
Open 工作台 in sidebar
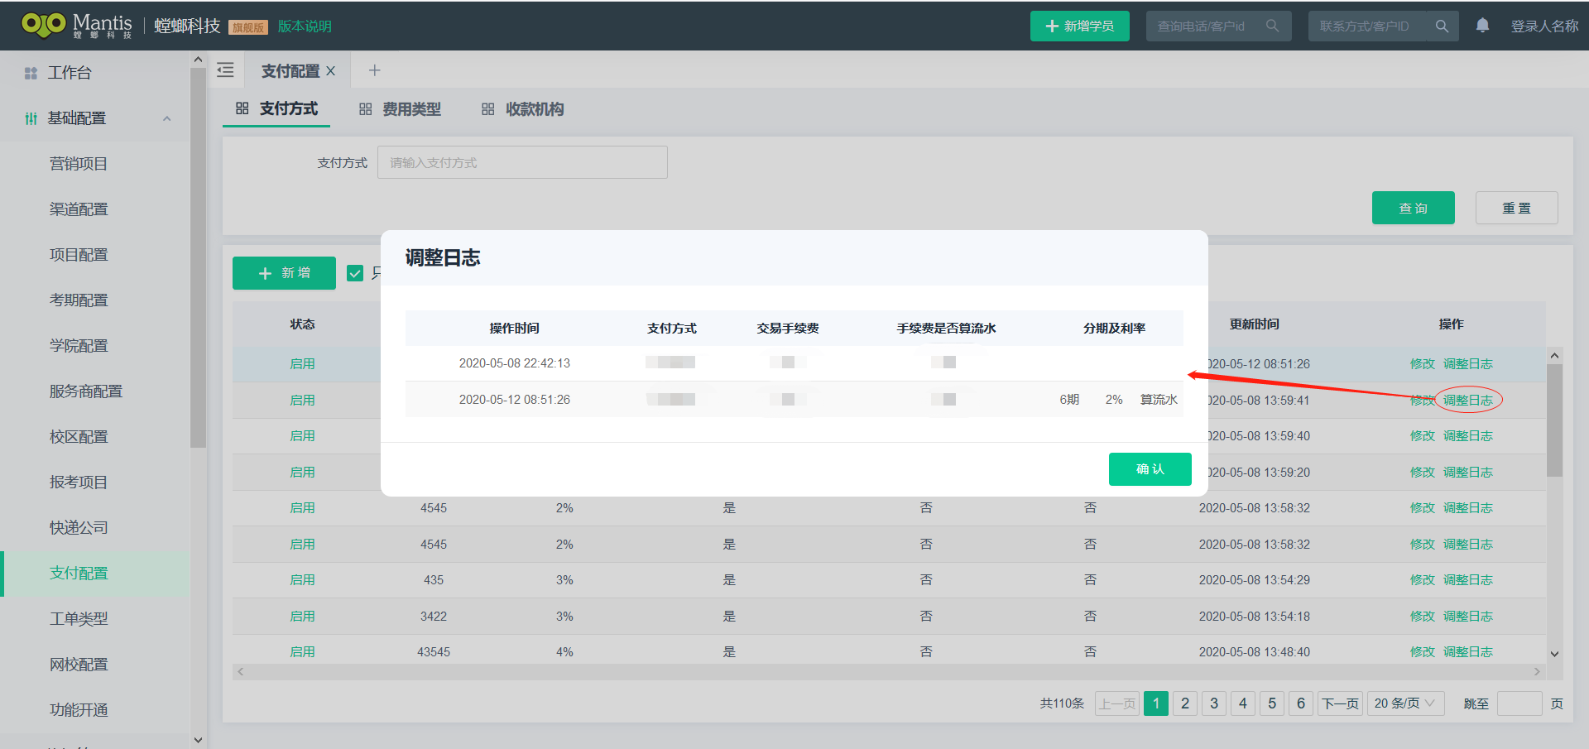[x=70, y=73]
